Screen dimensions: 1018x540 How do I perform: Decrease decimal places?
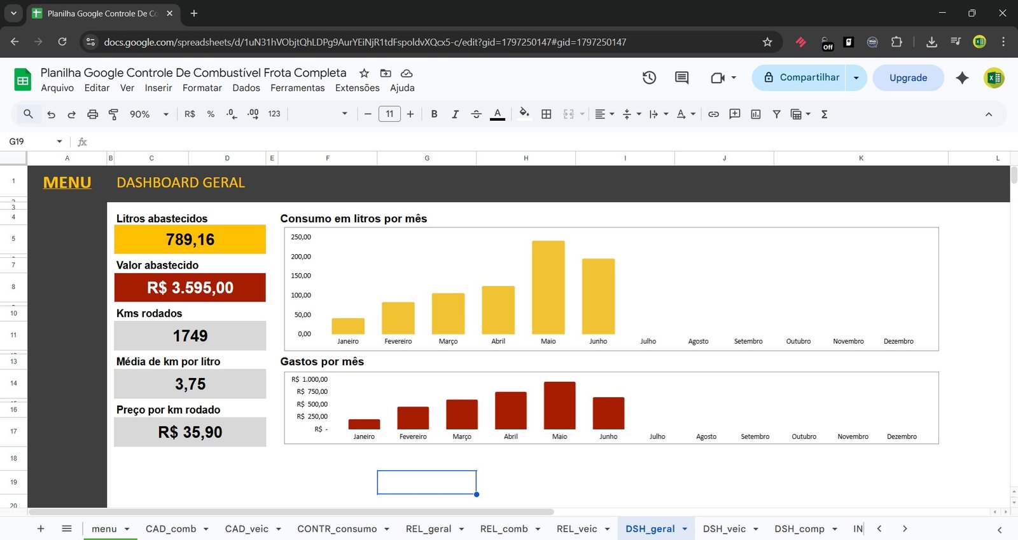click(232, 114)
